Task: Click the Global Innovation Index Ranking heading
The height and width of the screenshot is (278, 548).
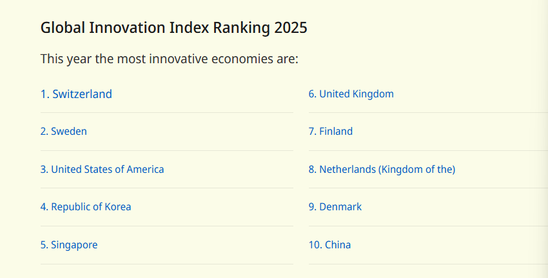Action: [174, 28]
